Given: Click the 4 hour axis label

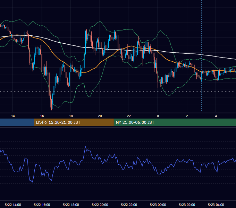Looking at the screenshot, I should 216,116.
